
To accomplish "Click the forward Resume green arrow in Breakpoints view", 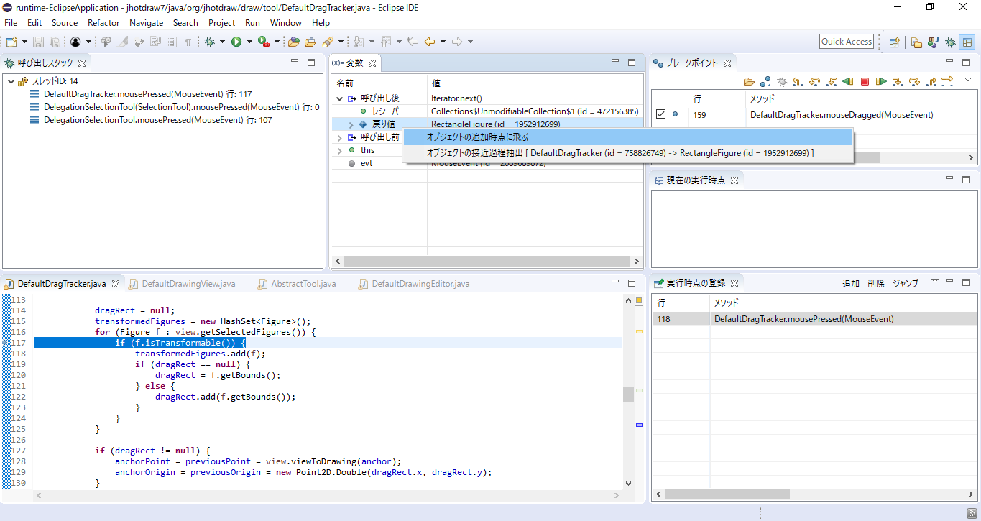I will [881, 81].
